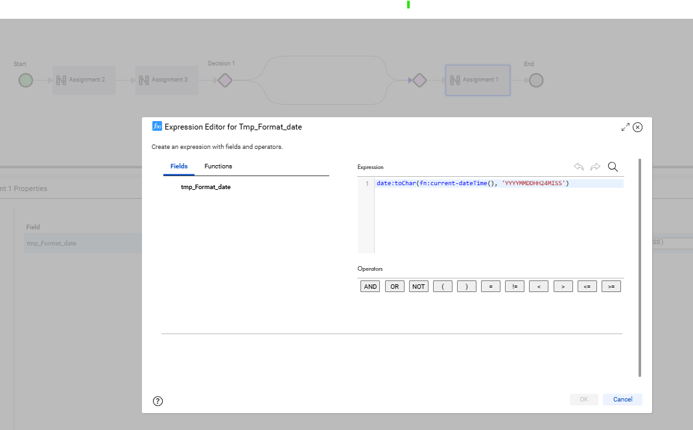This screenshot has height=430, width=693.
Task: Click the End circle node
Action: [x=536, y=80]
